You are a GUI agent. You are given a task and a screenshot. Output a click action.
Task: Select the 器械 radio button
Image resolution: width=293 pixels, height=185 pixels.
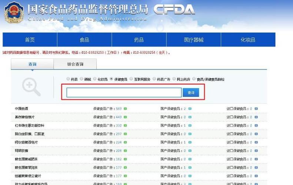(81, 79)
